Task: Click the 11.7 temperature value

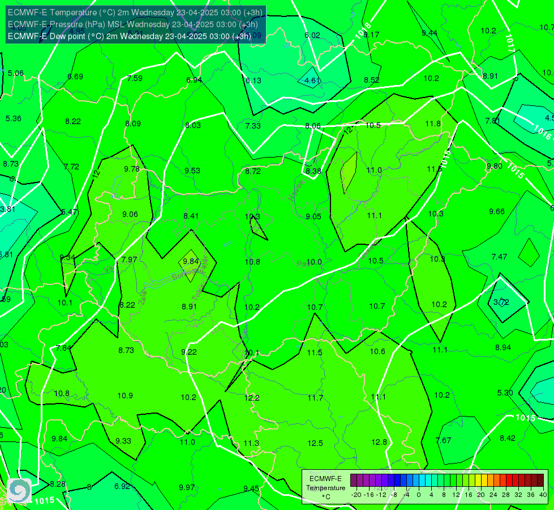Action: pyautogui.click(x=315, y=398)
